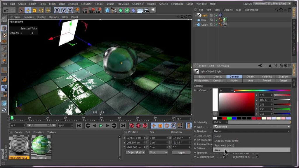Click the Apply button in coordinates panel
299x168 pixels.
(181, 153)
